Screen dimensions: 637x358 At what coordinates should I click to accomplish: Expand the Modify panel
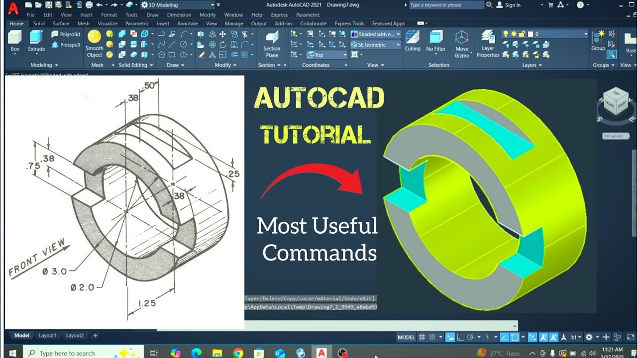[225, 65]
